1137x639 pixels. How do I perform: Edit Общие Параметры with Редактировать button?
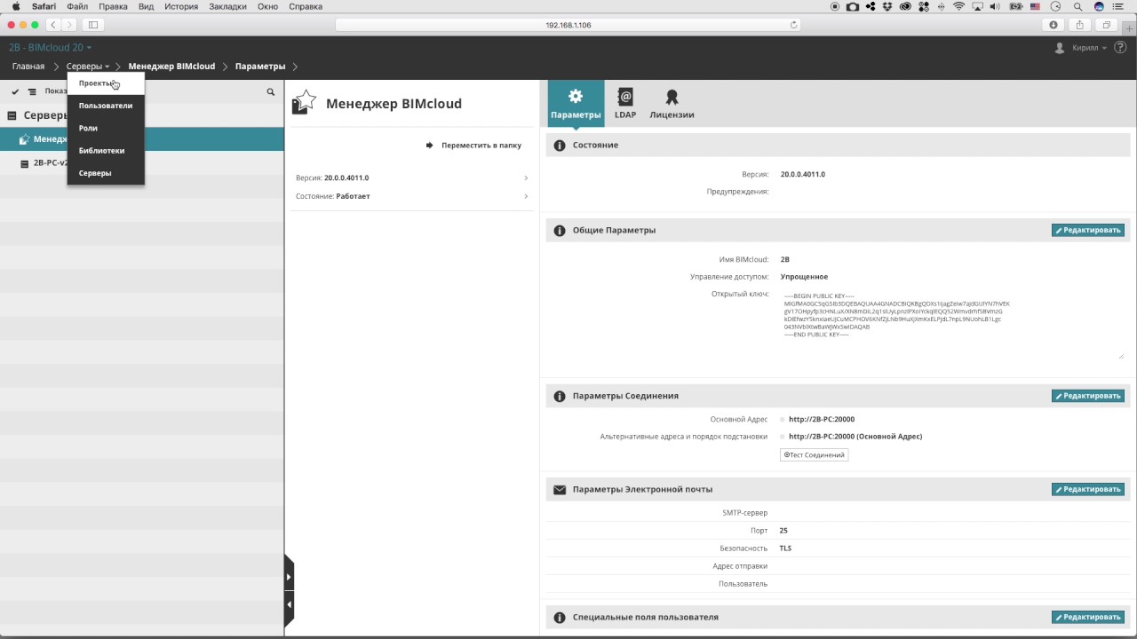pos(1088,231)
